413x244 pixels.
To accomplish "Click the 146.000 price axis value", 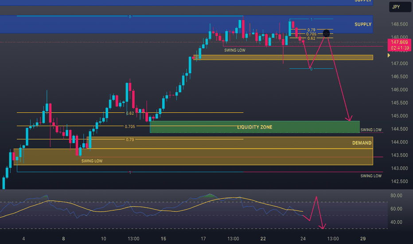I will point(399,90).
